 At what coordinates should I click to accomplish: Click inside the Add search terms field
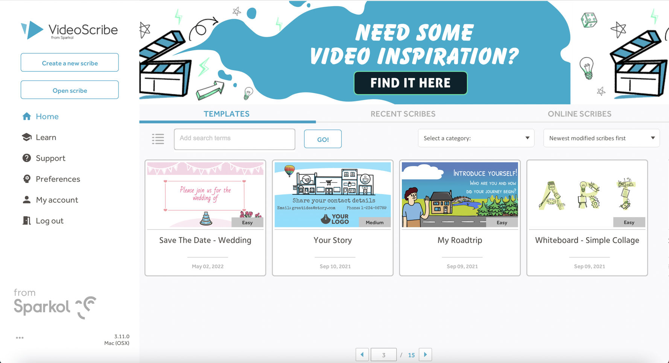[234, 139]
